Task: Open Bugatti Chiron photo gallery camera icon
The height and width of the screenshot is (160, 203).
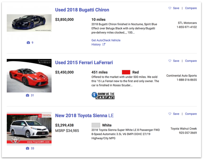Action: click(28, 43)
